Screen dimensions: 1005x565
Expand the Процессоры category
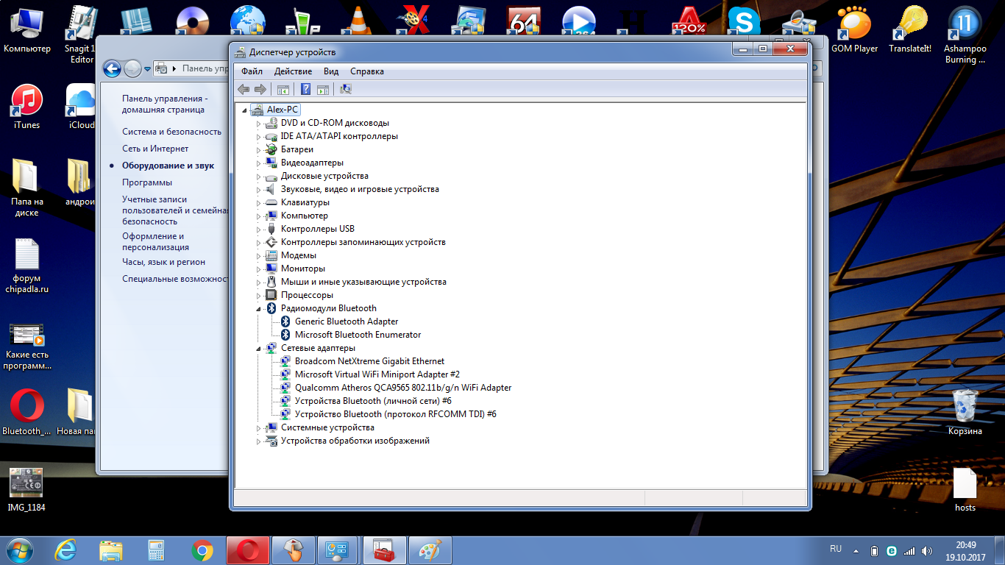tap(258, 295)
